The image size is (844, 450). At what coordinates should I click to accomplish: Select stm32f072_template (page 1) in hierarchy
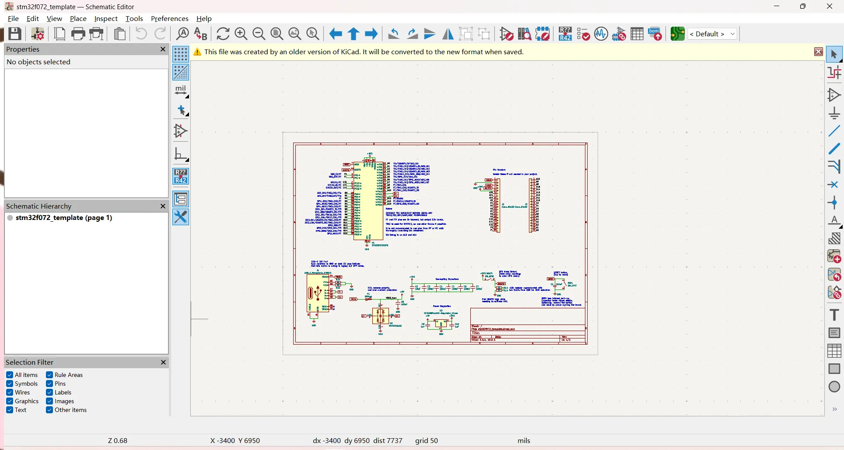tap(64, 217)
